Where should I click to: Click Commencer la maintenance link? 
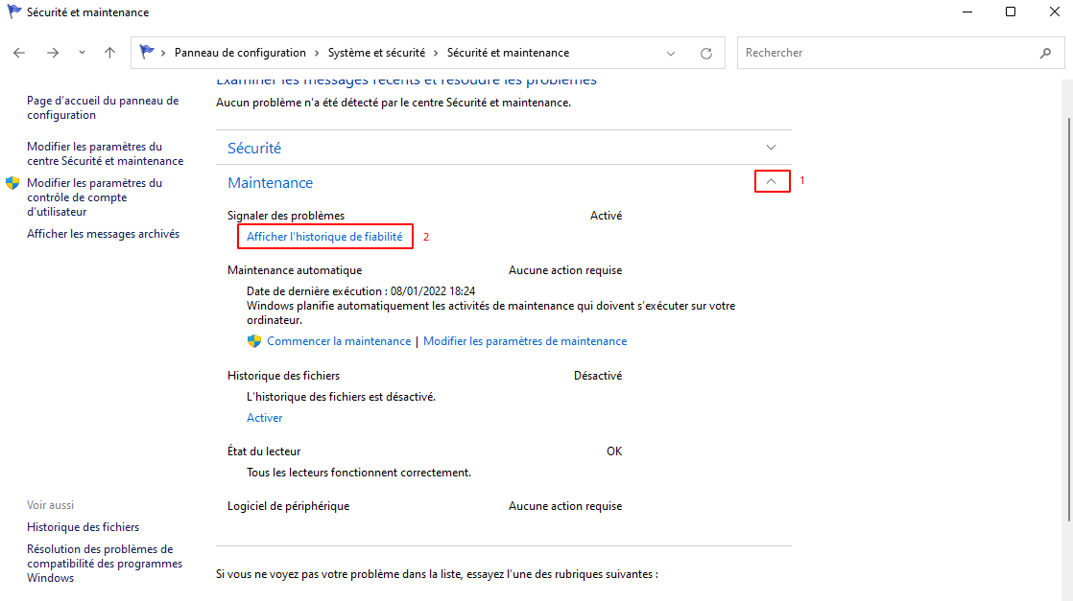click(x=339, y=341)
